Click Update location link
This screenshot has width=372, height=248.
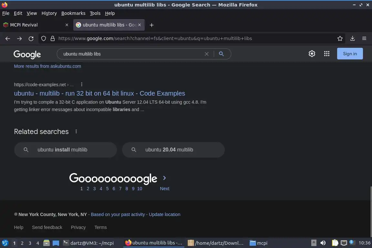tap(164, 214)
